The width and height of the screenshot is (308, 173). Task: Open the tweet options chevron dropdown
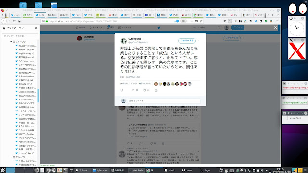199,41
